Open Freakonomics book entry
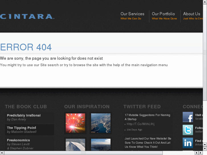207x155 pixels. pos(30,144)
